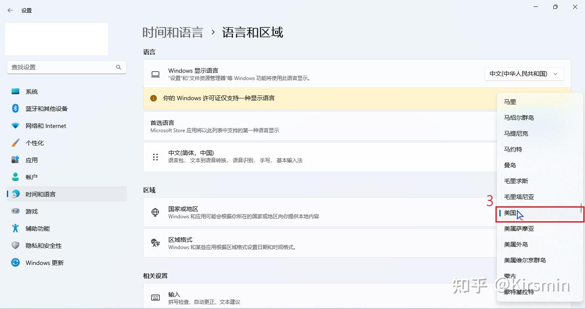Select the 系统 sidebar icon
The image size is (585, 309).
tap(15, 91)
